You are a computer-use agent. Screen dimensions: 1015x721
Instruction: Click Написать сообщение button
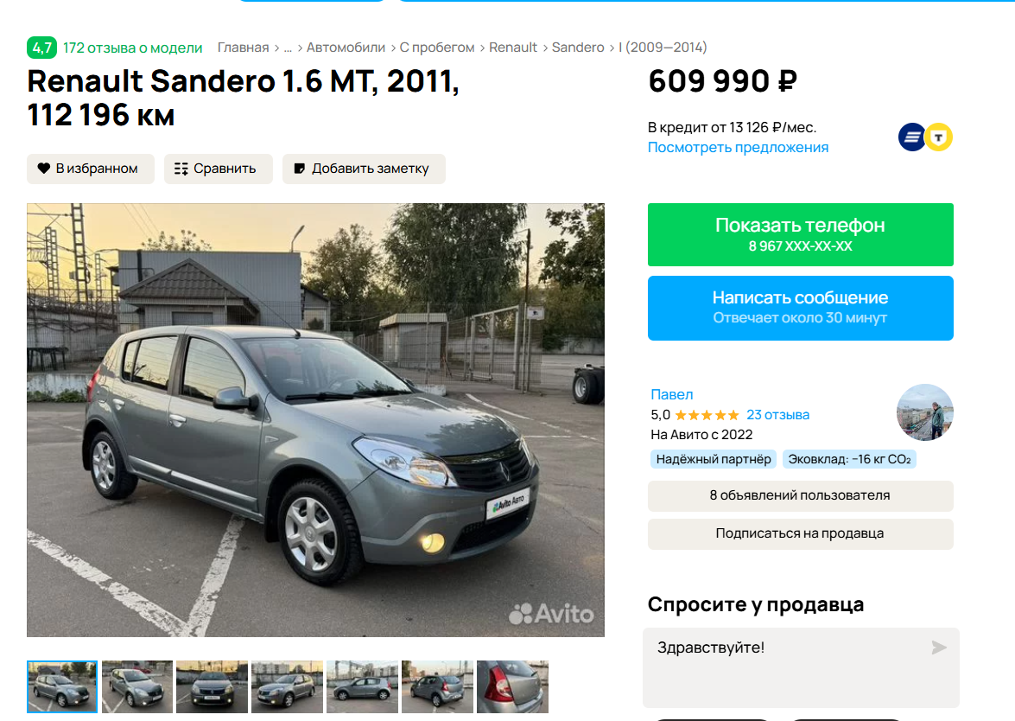click(800, 308)
